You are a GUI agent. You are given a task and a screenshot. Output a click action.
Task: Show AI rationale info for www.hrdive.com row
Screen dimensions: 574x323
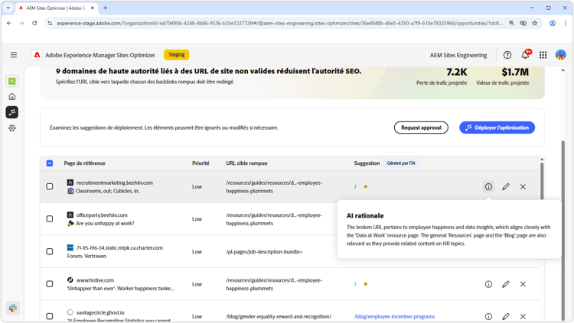(488, 284)
